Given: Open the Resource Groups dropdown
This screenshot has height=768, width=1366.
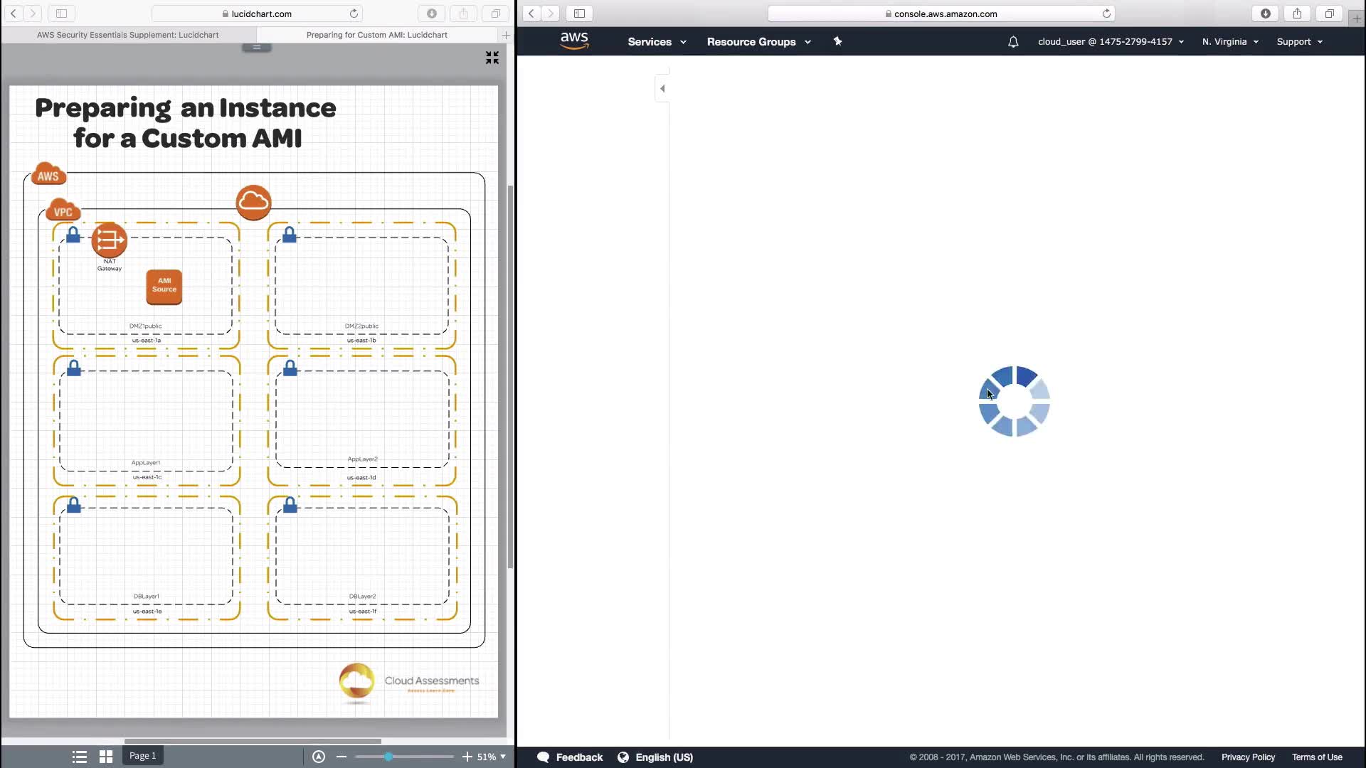Looking at the screenshot, I should (758, 42).
